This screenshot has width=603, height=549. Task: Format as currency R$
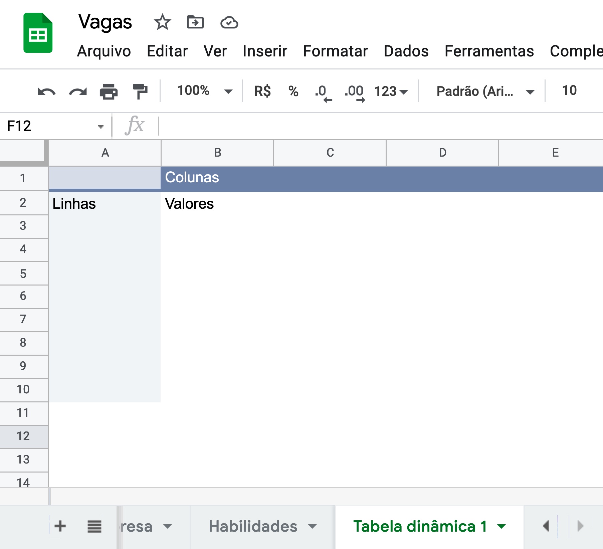pos(262,91)
